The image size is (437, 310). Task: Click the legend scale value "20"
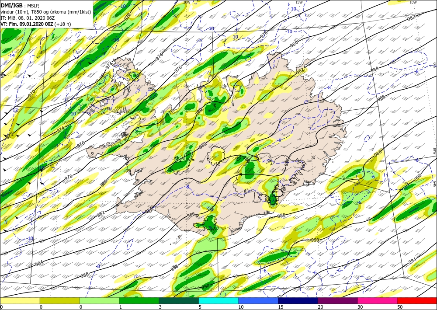pyautogui.click(x=320, y=307)
